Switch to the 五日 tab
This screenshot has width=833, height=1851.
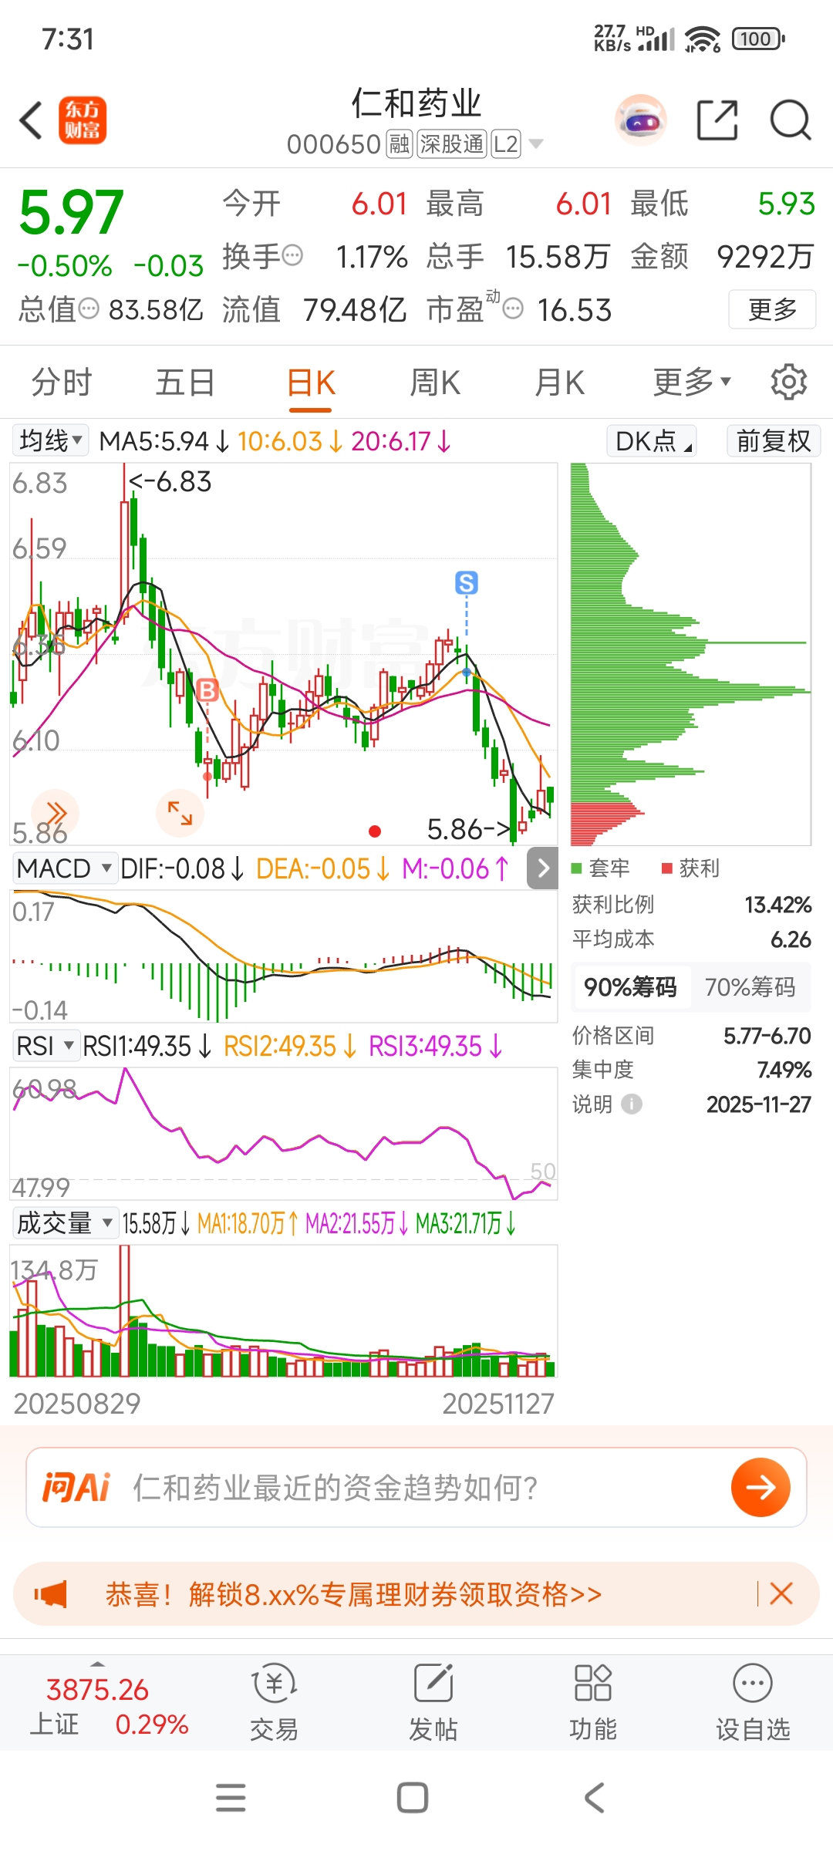[185, 382]
